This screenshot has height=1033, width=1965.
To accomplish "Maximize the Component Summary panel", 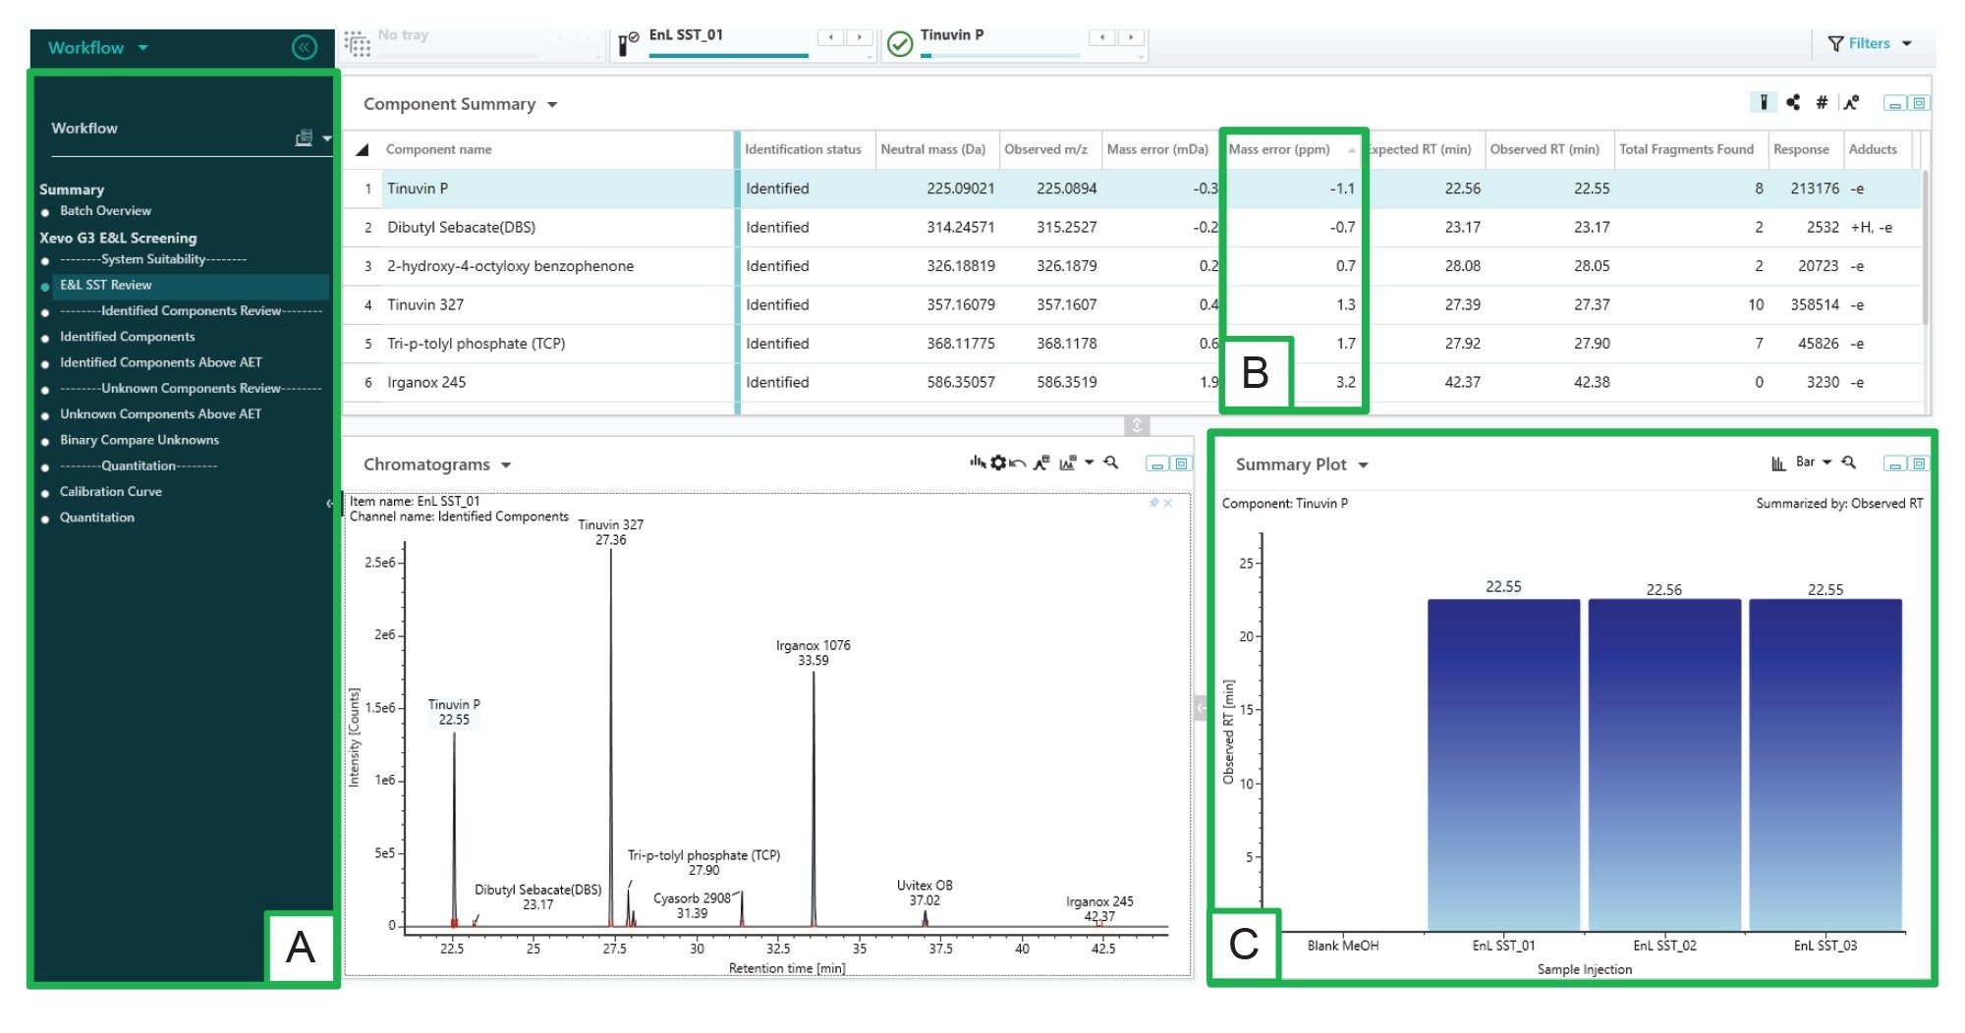I will pyautogui.click(x=1919, y=103).
